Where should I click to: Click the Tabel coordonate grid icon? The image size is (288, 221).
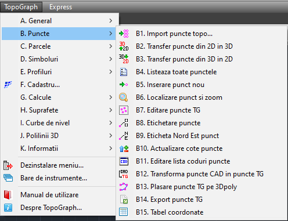pos(124,212)
